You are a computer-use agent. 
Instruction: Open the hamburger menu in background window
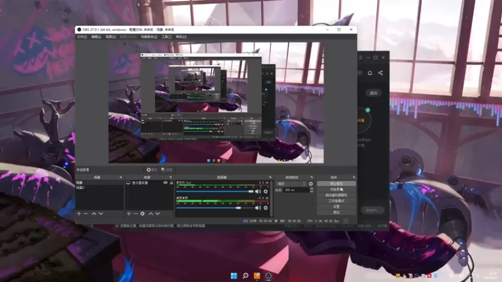(360, 58)
